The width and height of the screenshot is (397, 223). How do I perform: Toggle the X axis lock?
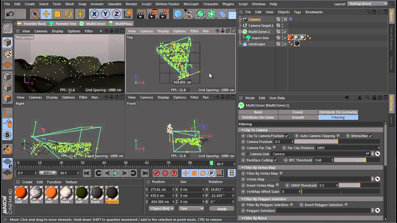(x=94, y=14)
